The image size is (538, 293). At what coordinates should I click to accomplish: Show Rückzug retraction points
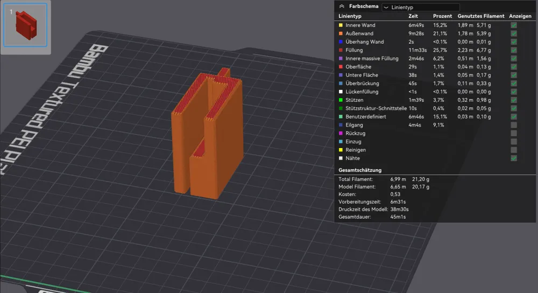tap(514, 133)
